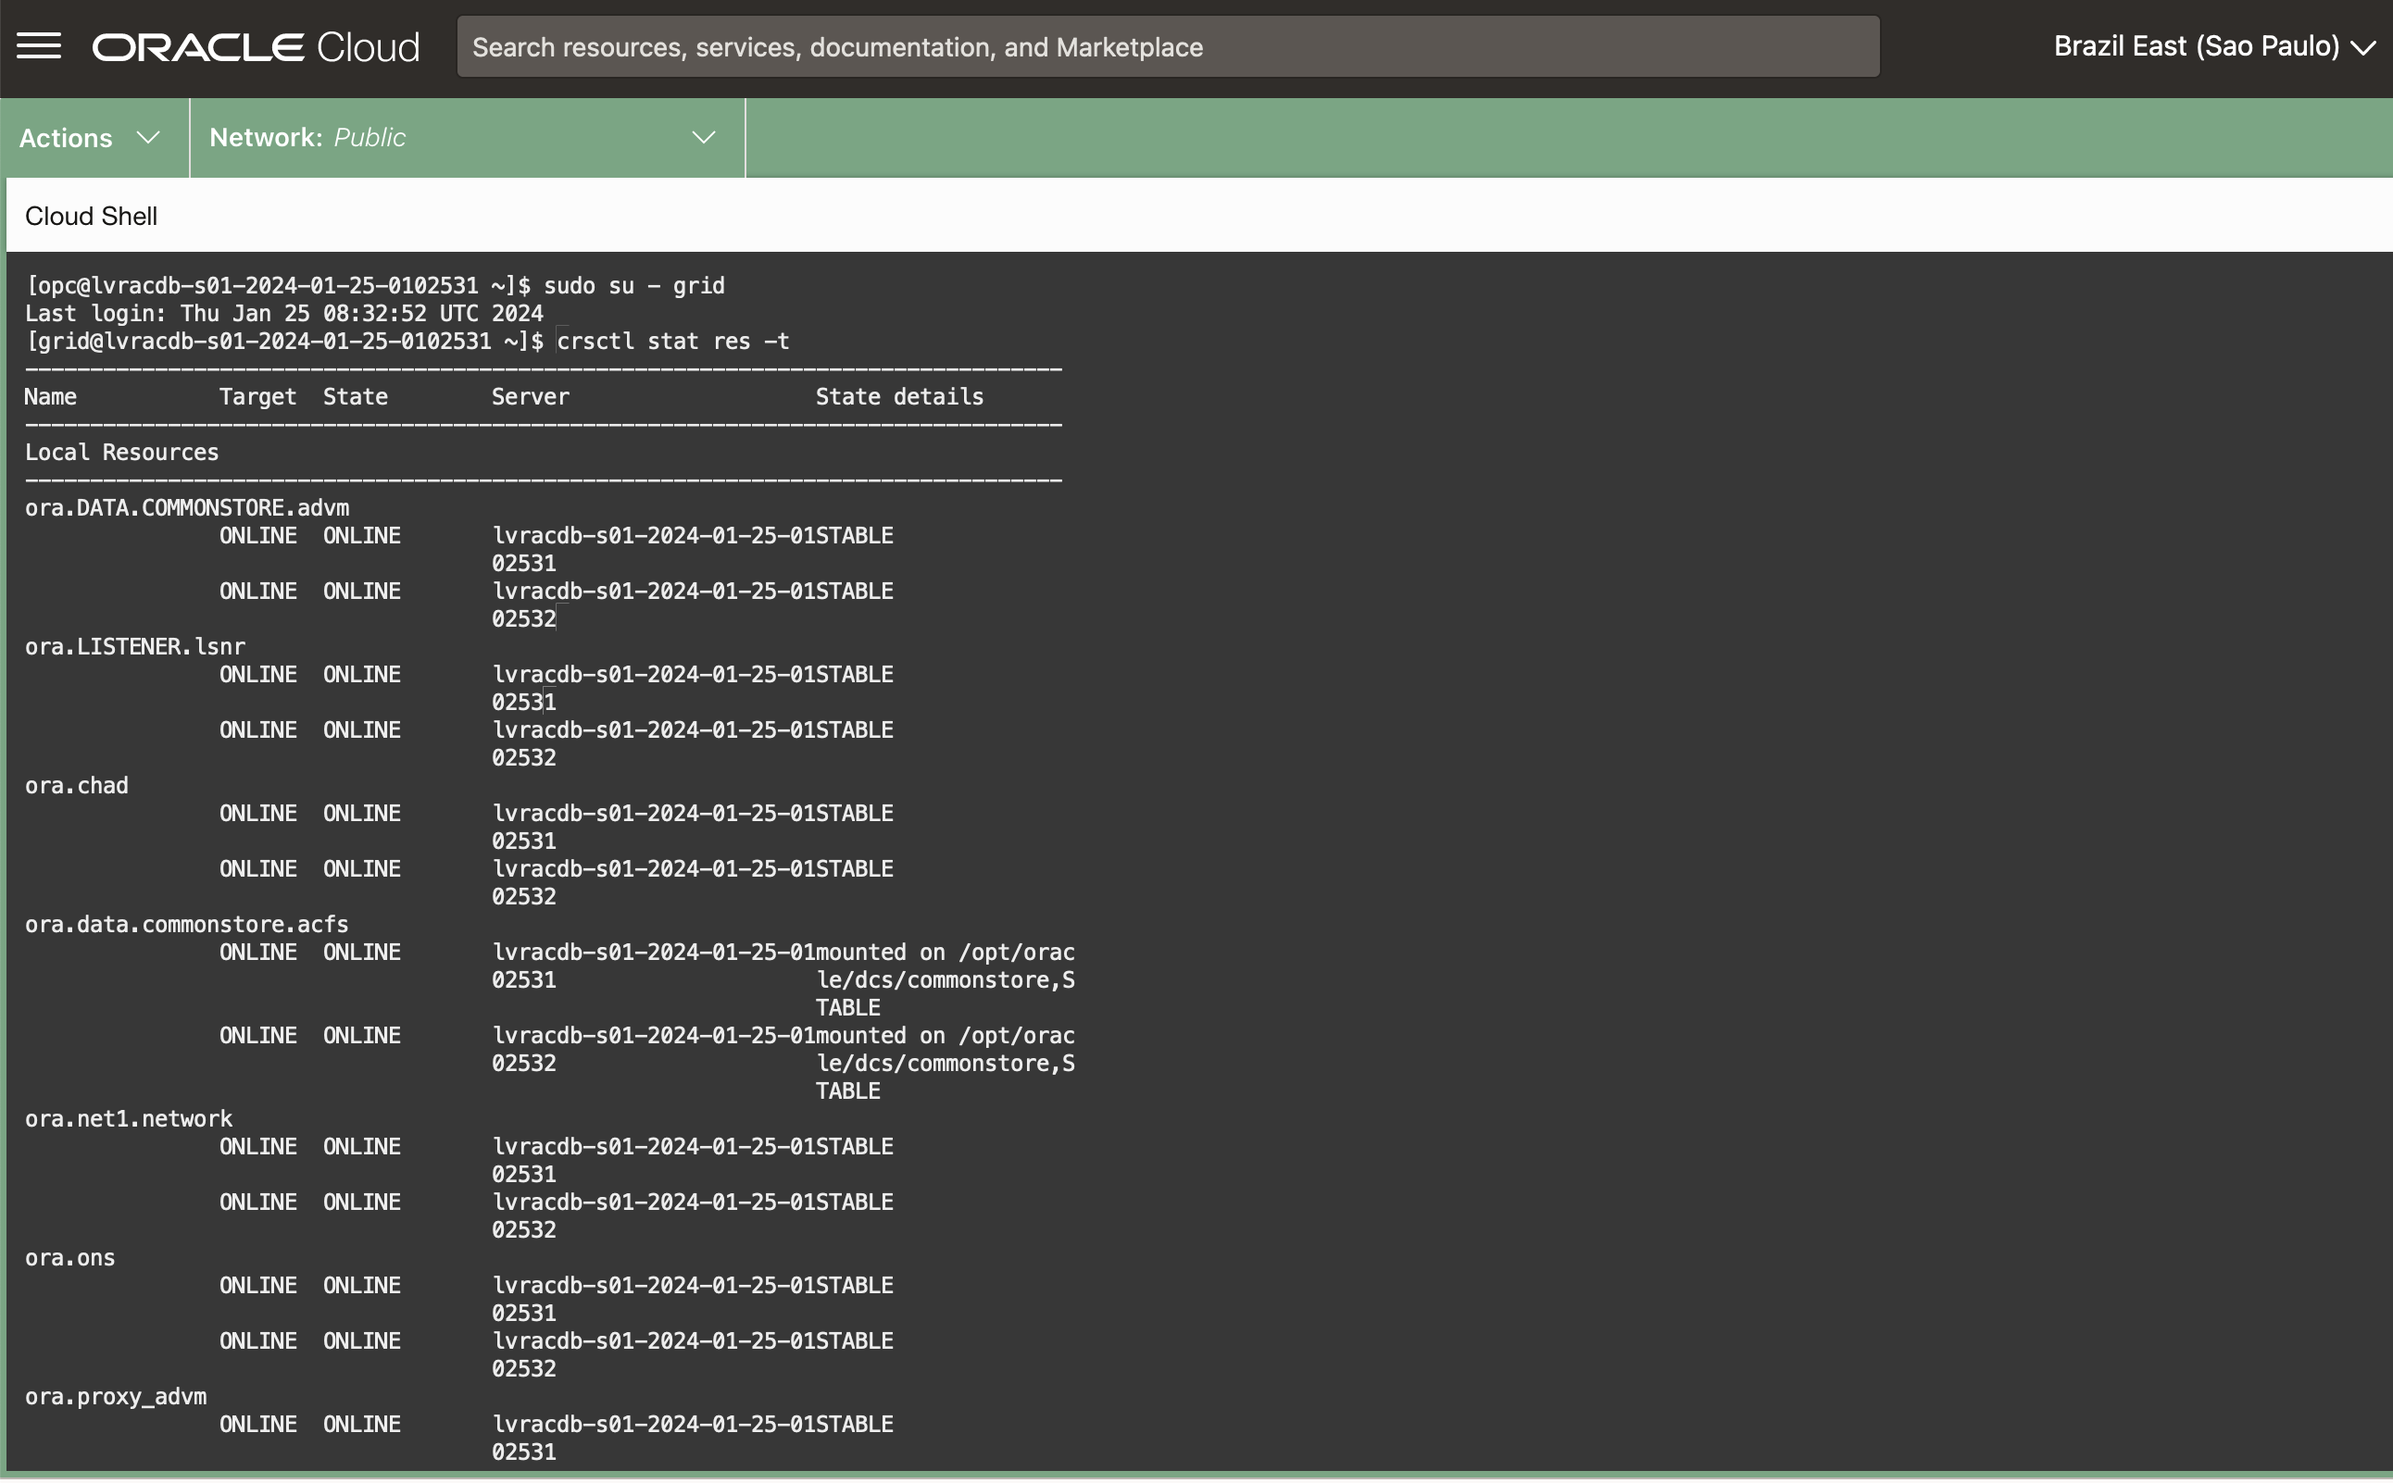
Task: Click the Actions chevron arrow
Action: 148,137
